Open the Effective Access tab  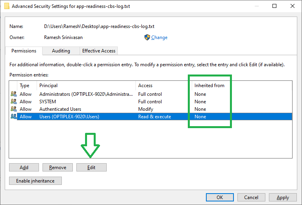[x=98, y=51]
